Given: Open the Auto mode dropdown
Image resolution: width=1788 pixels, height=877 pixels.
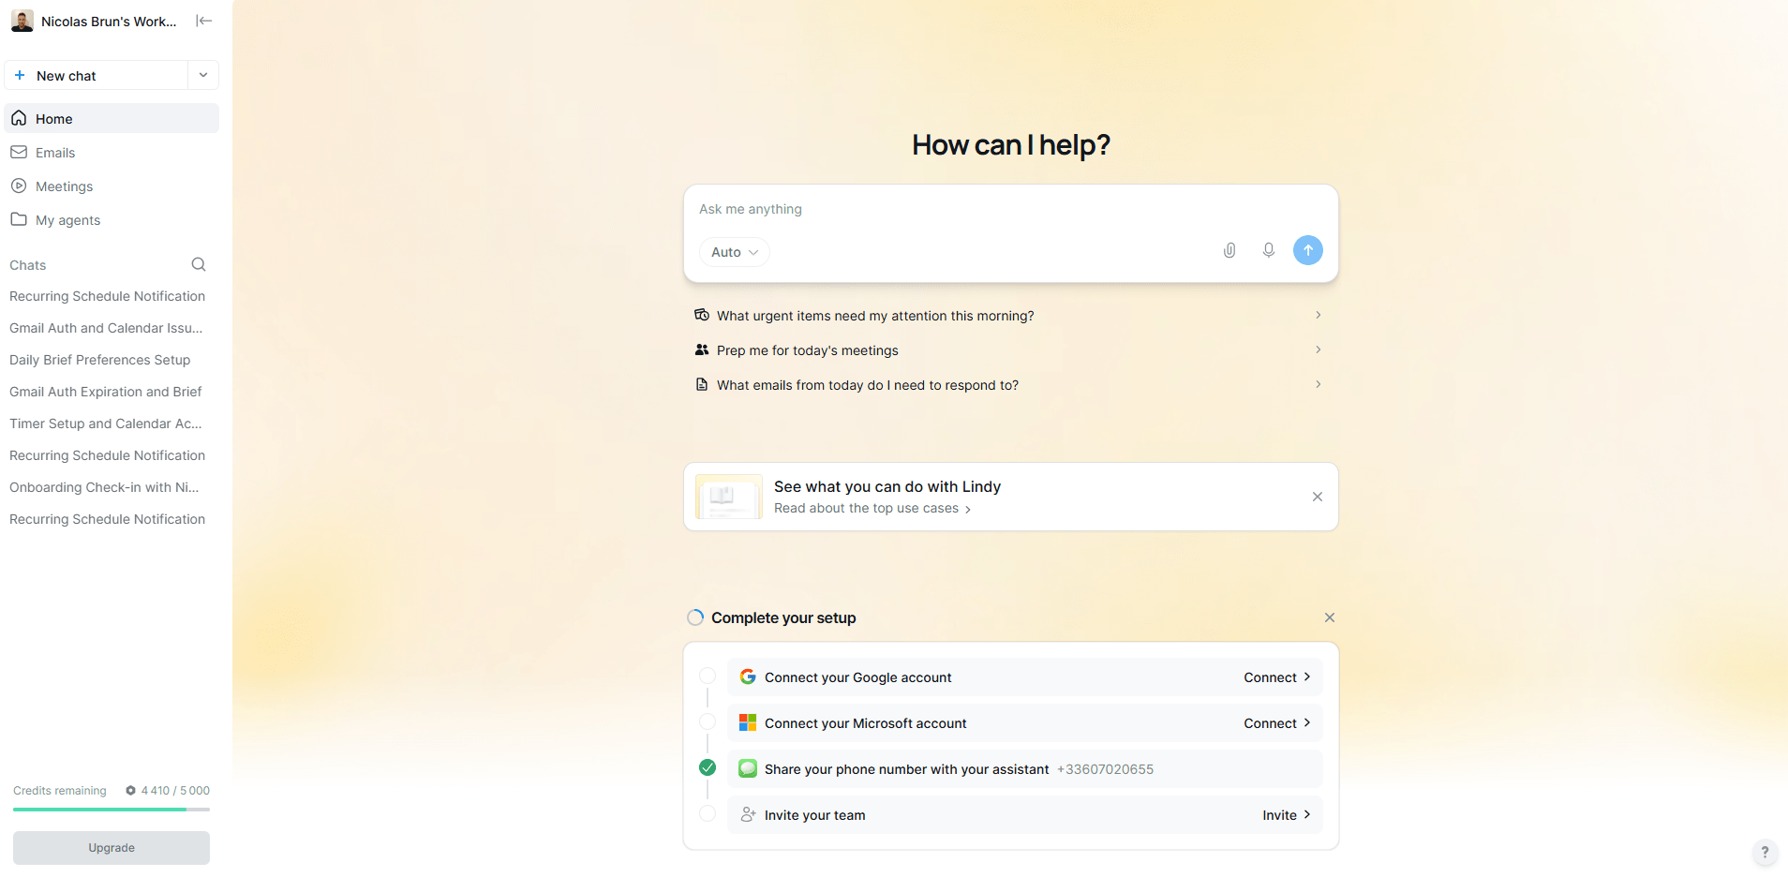Looking at the screenshot, I should 735,252.
